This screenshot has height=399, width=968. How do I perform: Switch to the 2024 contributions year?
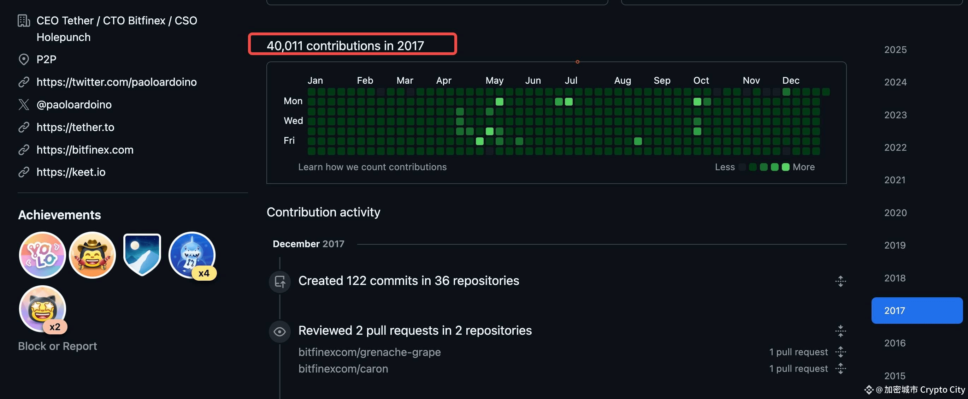(895, 82)
